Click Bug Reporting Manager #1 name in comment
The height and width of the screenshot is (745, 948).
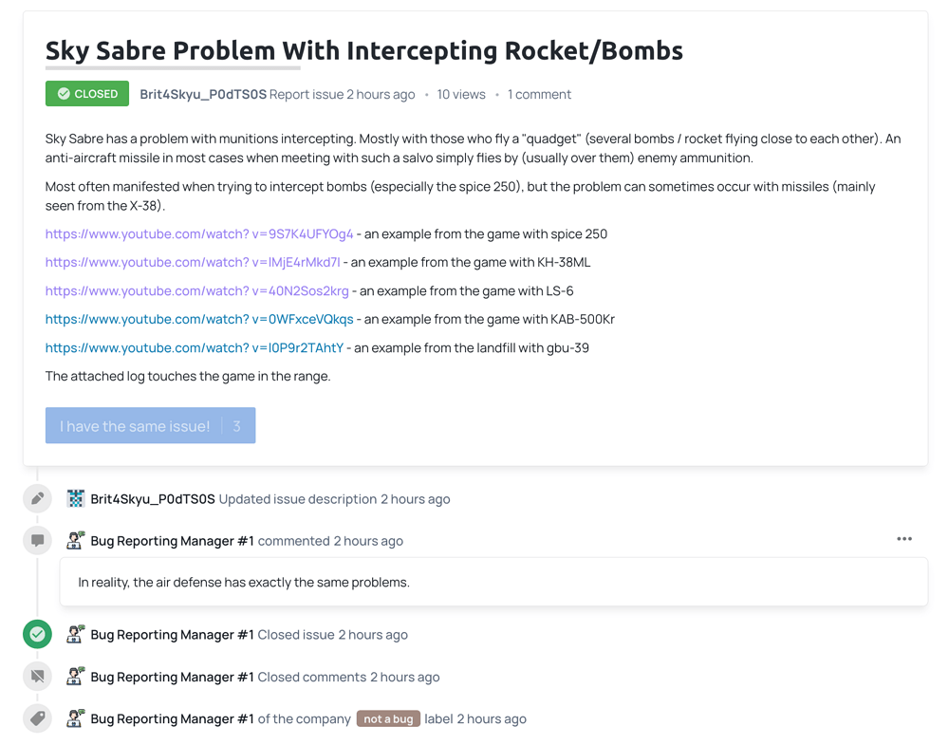[172, 541]
